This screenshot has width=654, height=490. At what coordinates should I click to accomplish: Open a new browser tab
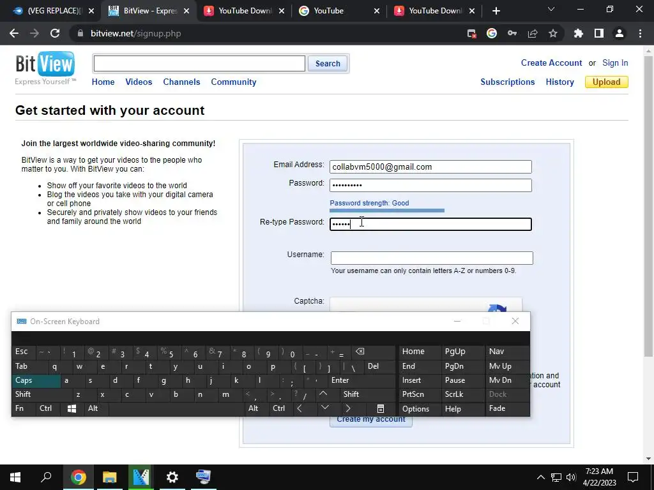(x=496, y=11)
